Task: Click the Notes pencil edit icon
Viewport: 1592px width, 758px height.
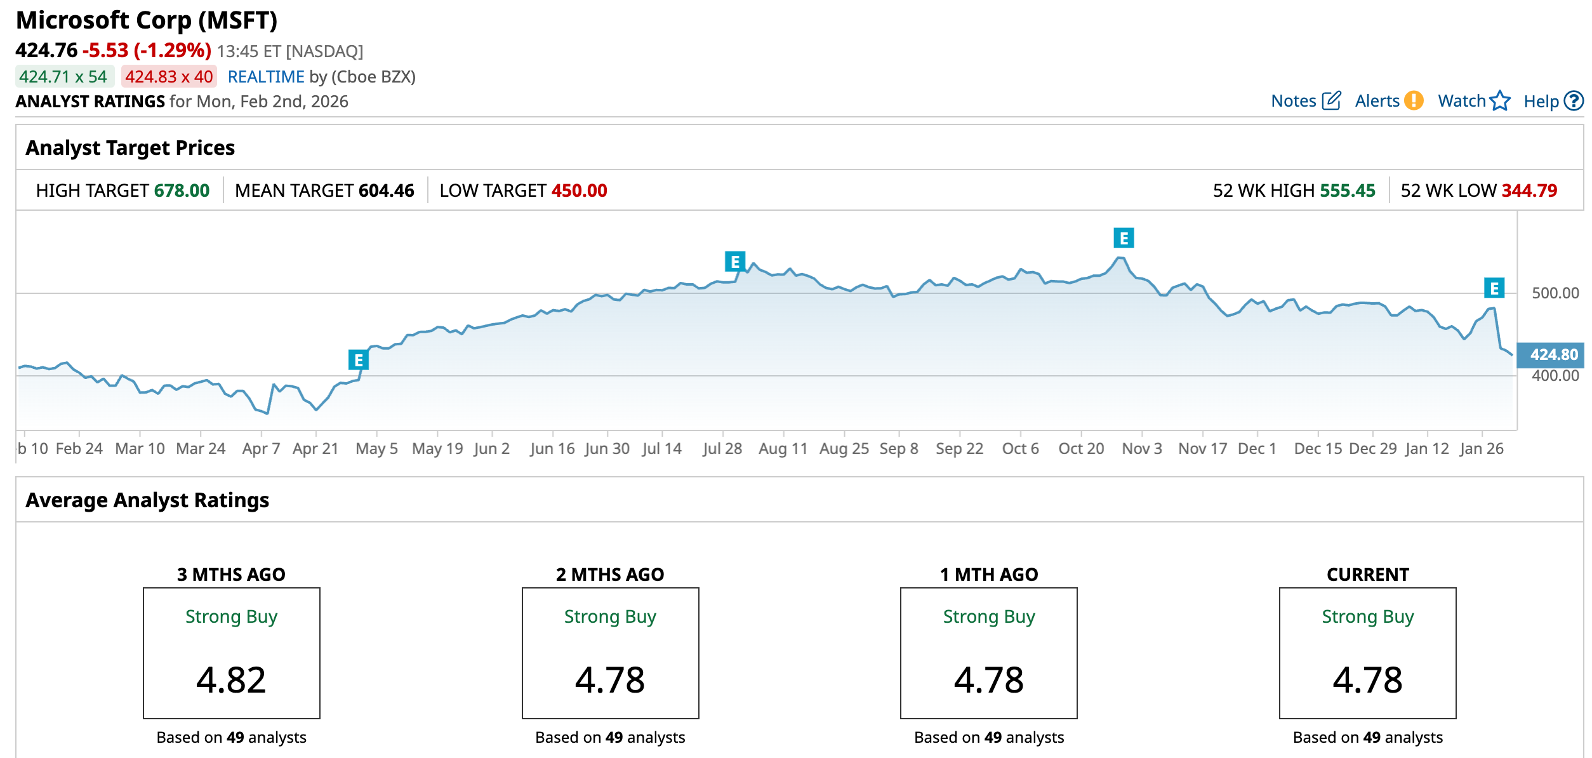Action: pos(1331,101)
